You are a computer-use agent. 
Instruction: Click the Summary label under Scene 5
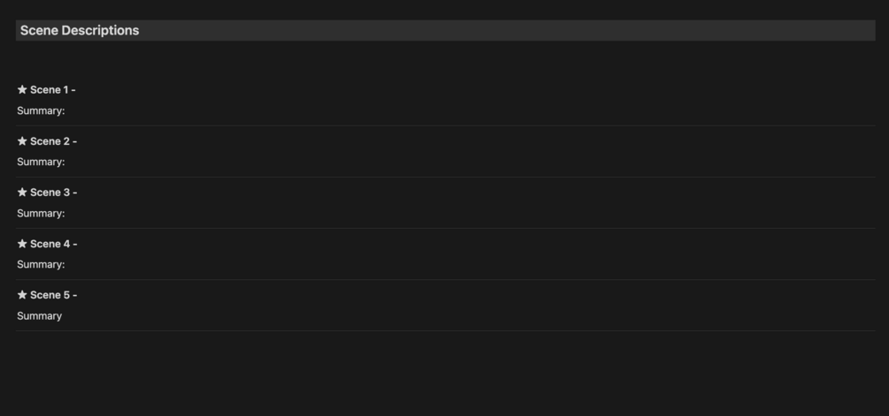[39, 316]
